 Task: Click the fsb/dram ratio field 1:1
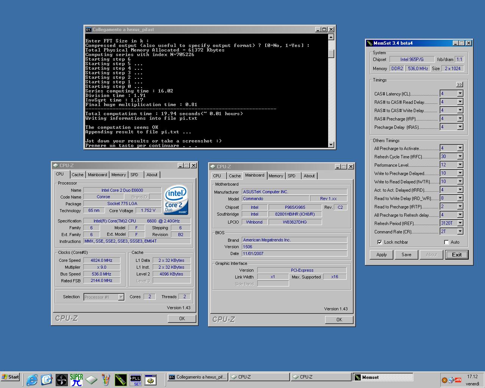point(459,59)
